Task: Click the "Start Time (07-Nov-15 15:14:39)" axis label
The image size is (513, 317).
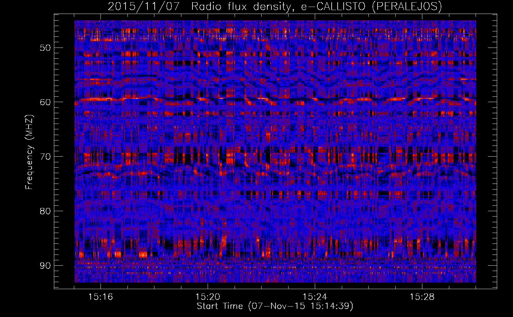Action: tap(275, 306)
